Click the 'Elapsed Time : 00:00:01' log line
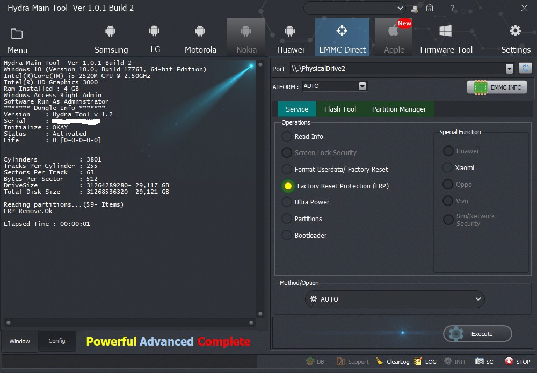Image resolution: width=537 pixels, height=373 pixels. [x=47, y=224]
